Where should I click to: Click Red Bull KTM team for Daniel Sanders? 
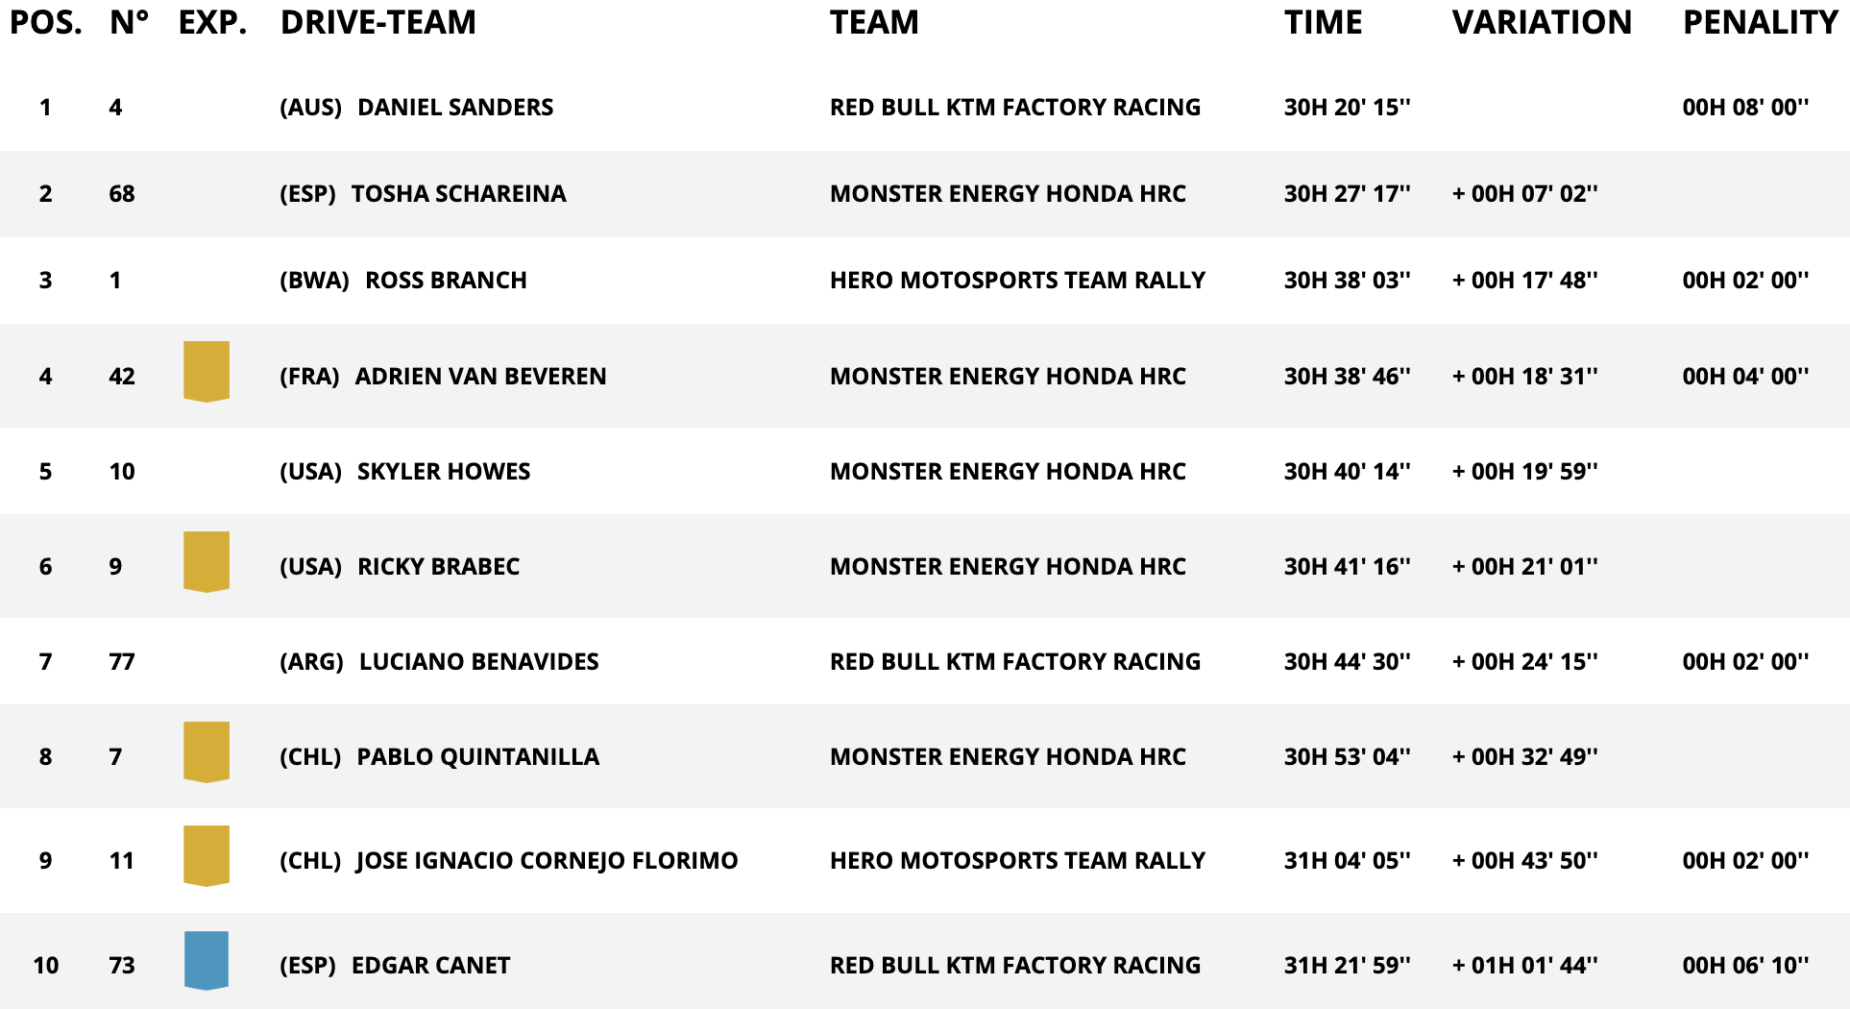[1015, 107]
